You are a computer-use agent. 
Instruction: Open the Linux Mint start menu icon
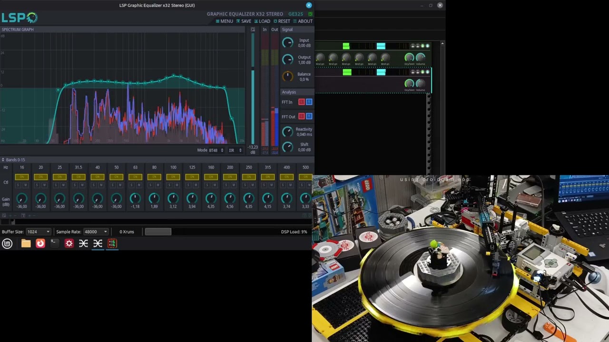tap(7, 243)
